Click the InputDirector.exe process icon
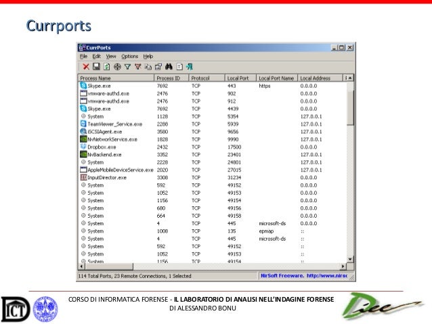This screenshot has width=432, height=324. tap(83, 177)
